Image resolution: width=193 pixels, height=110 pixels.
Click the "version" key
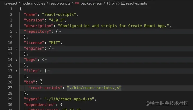coord(34,20)
